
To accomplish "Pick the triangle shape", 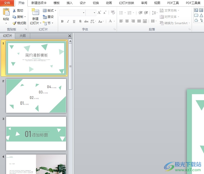I will 201,15.
